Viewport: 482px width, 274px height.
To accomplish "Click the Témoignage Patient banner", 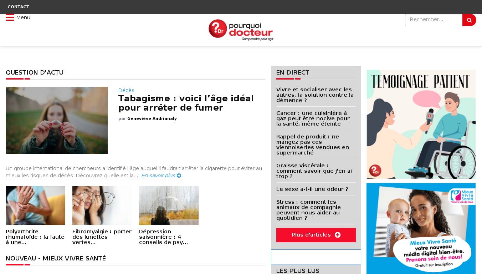I will pyautogui.click(x=421, y=124).
